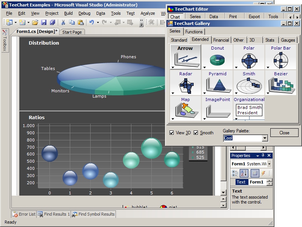Open the Form1 object selector dropdown
The height and width of the screenshot is (227, 302).
[x=270, y=164]
